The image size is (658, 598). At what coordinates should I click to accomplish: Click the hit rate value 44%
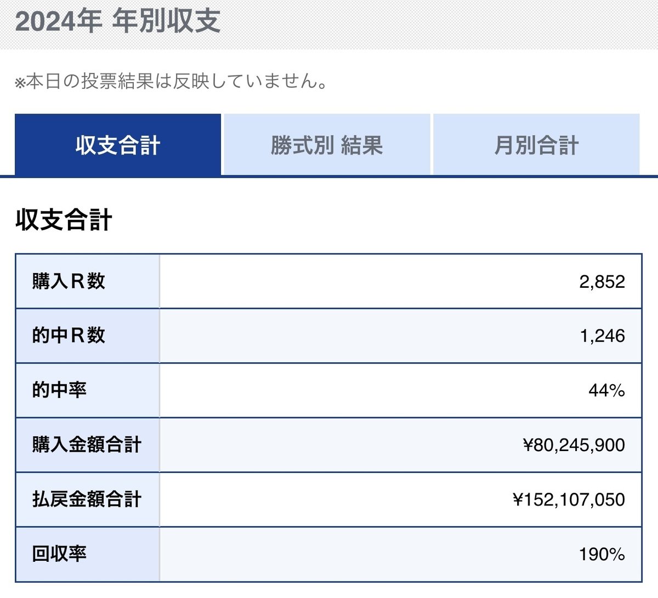608,390
